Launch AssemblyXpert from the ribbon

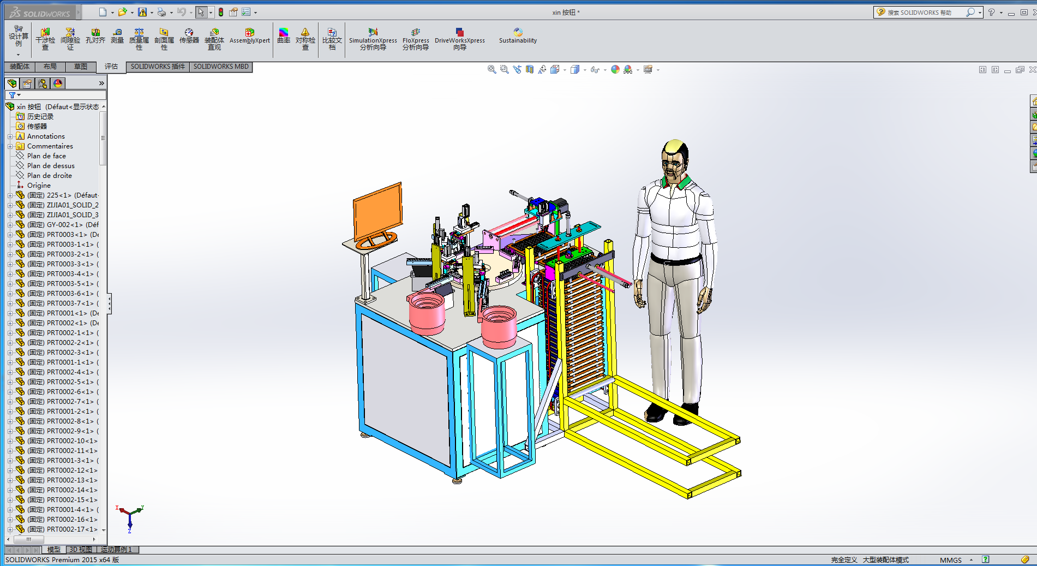point(249,37)
